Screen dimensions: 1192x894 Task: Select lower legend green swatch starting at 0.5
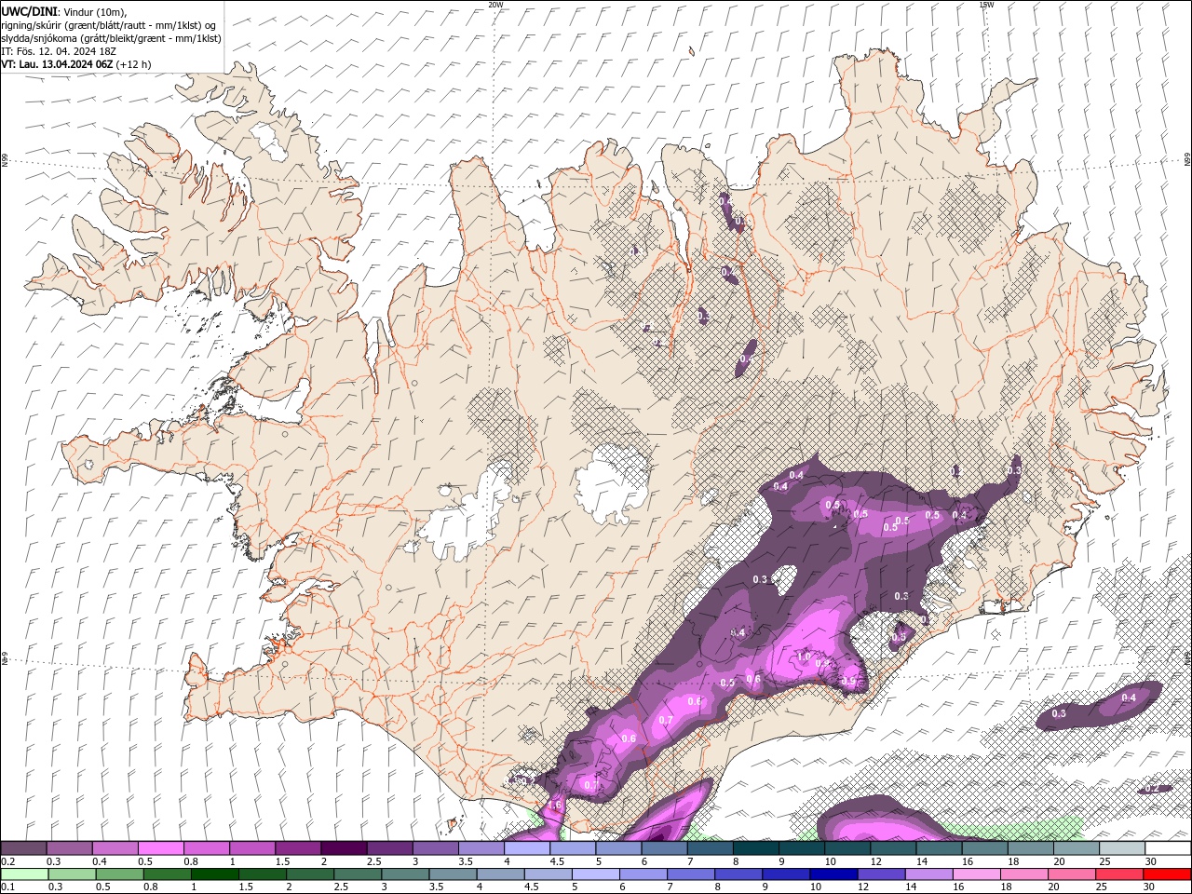(x=119, y=874)
